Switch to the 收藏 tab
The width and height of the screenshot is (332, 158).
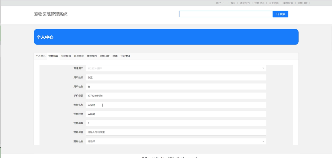coord(115,56)
